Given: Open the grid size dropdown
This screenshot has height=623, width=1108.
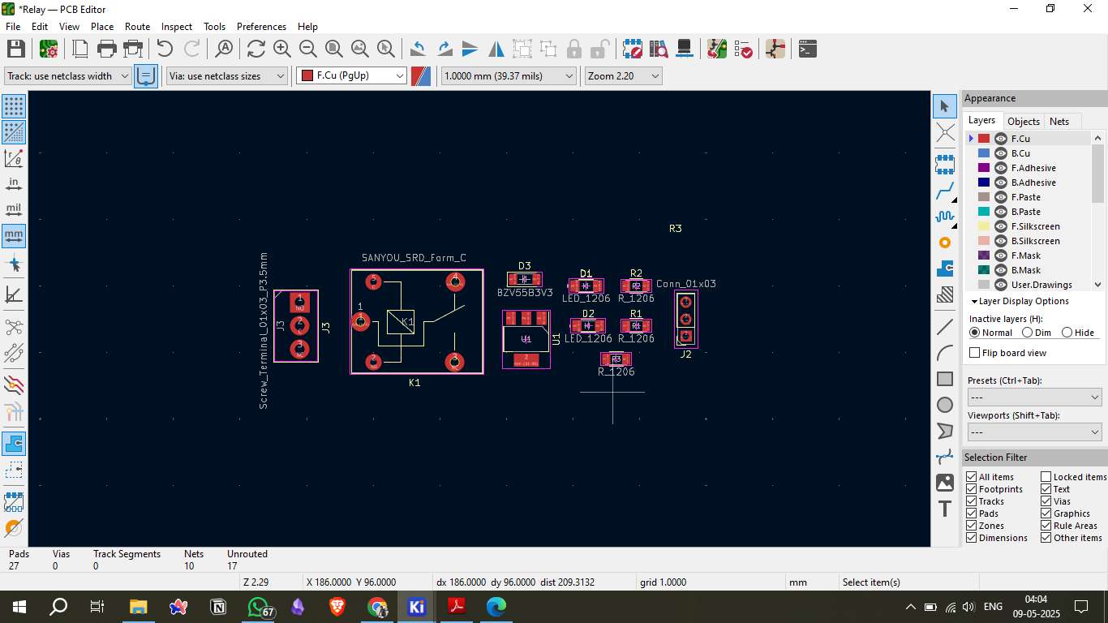Looking at the screenshot, I should pyautogui.click(x=508, y=75).
